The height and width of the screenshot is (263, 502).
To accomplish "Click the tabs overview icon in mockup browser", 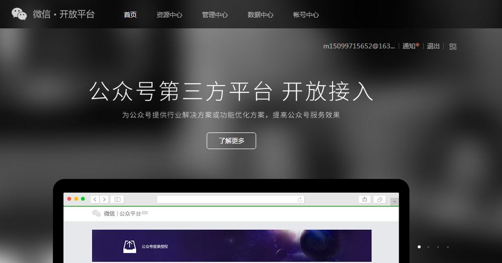I will (x=380, y=199).
